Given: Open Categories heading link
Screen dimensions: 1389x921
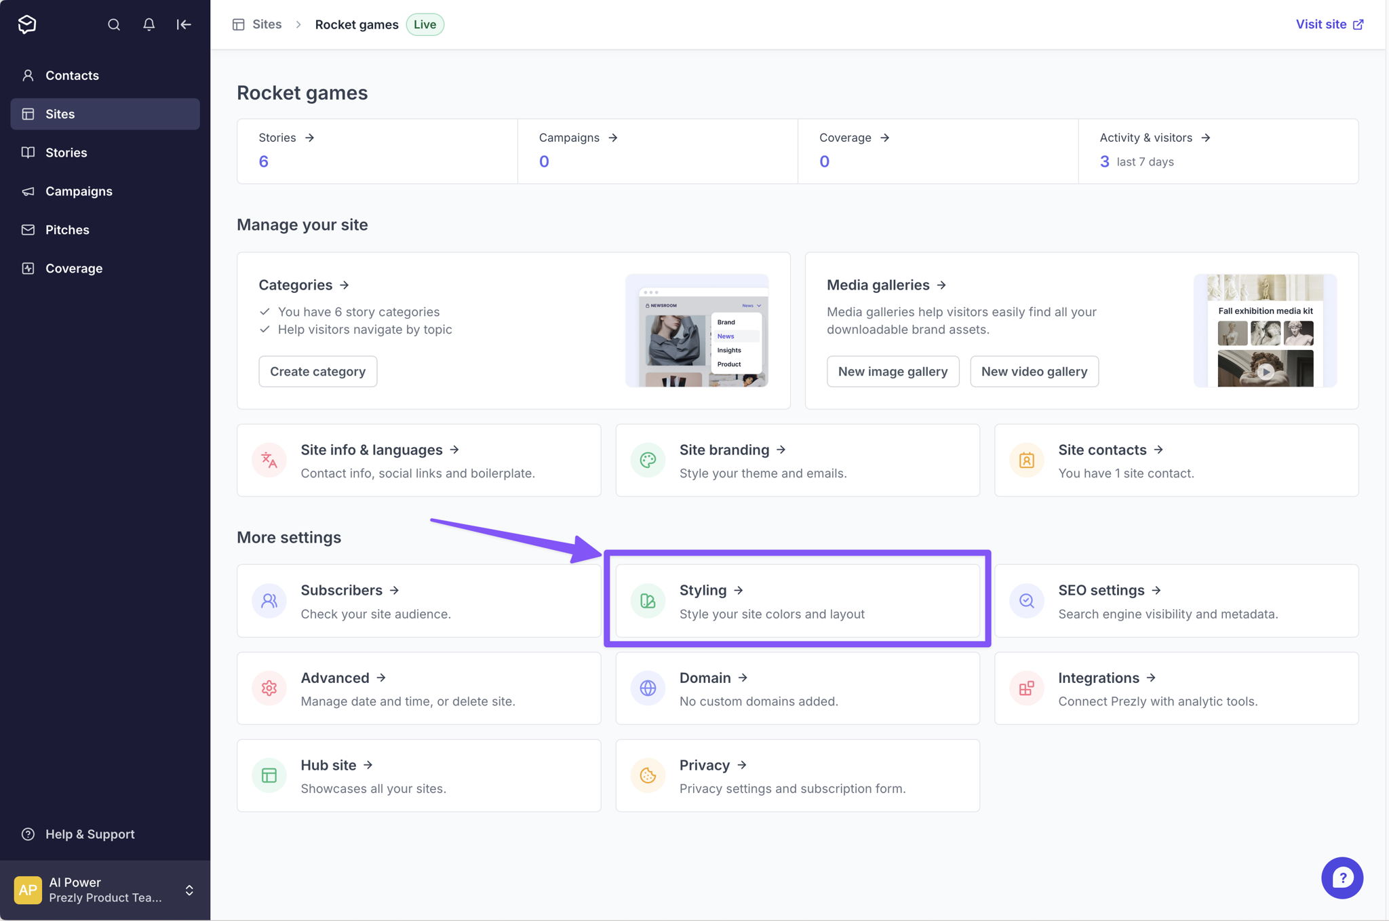Looking at the screenshot, I should (304, 285).
